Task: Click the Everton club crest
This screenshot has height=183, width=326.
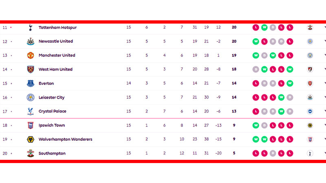Action: [31, 83]
